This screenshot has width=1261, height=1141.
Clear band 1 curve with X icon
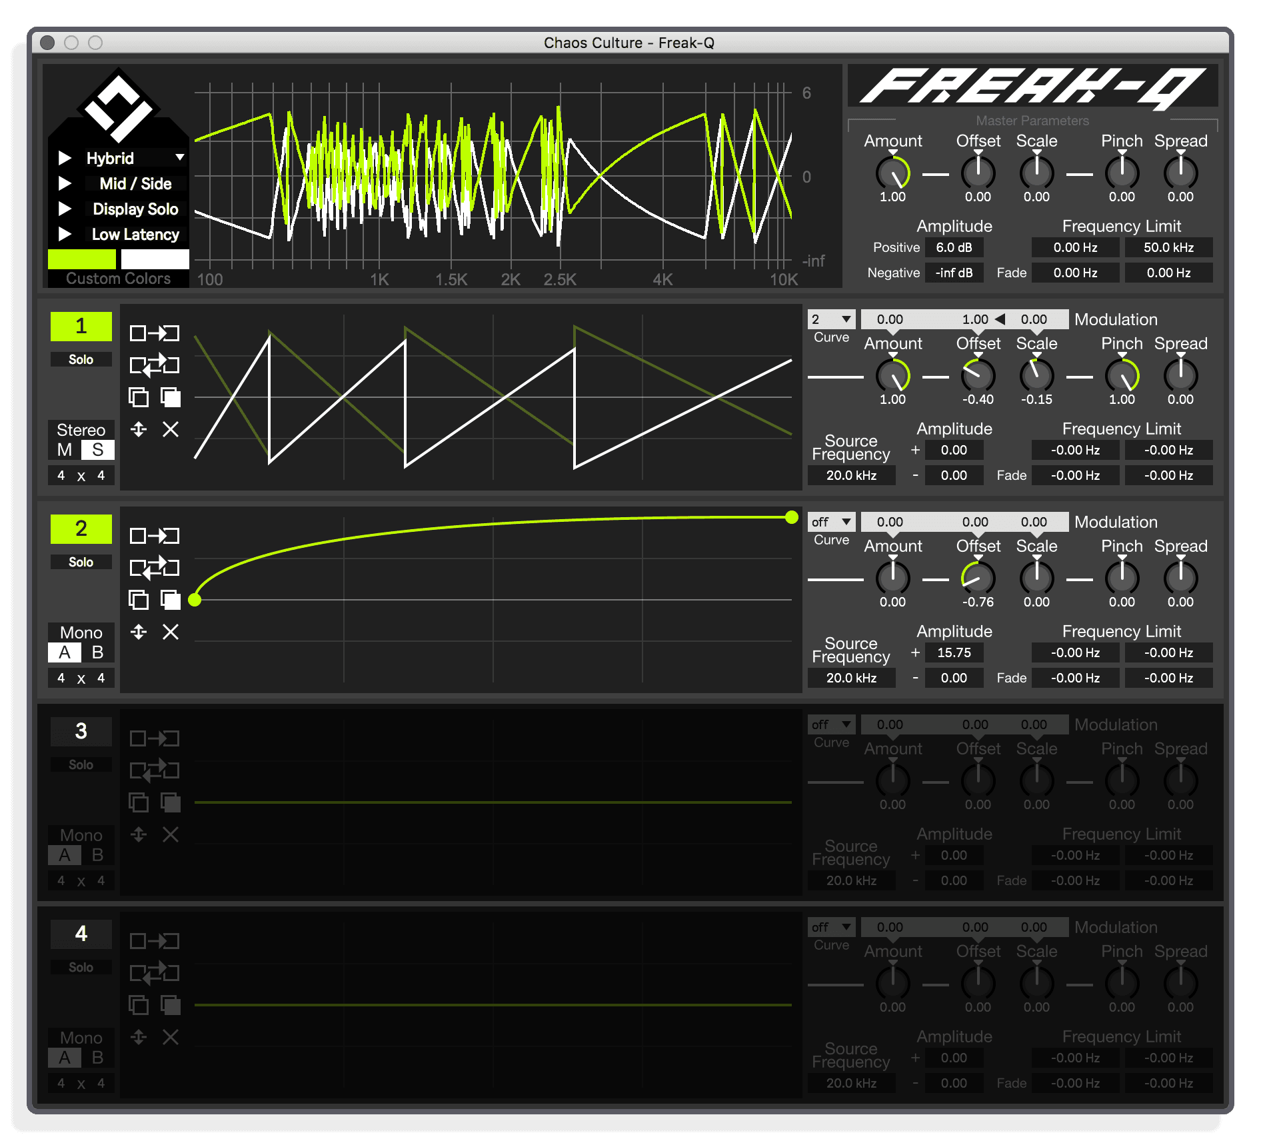pyautogui.click(x=171, y=429)
